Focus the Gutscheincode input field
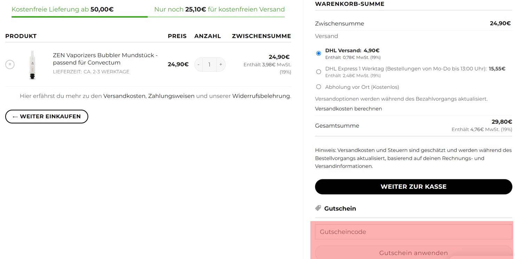Viewport: 515px width, 259px height. (x=413, y=232)
